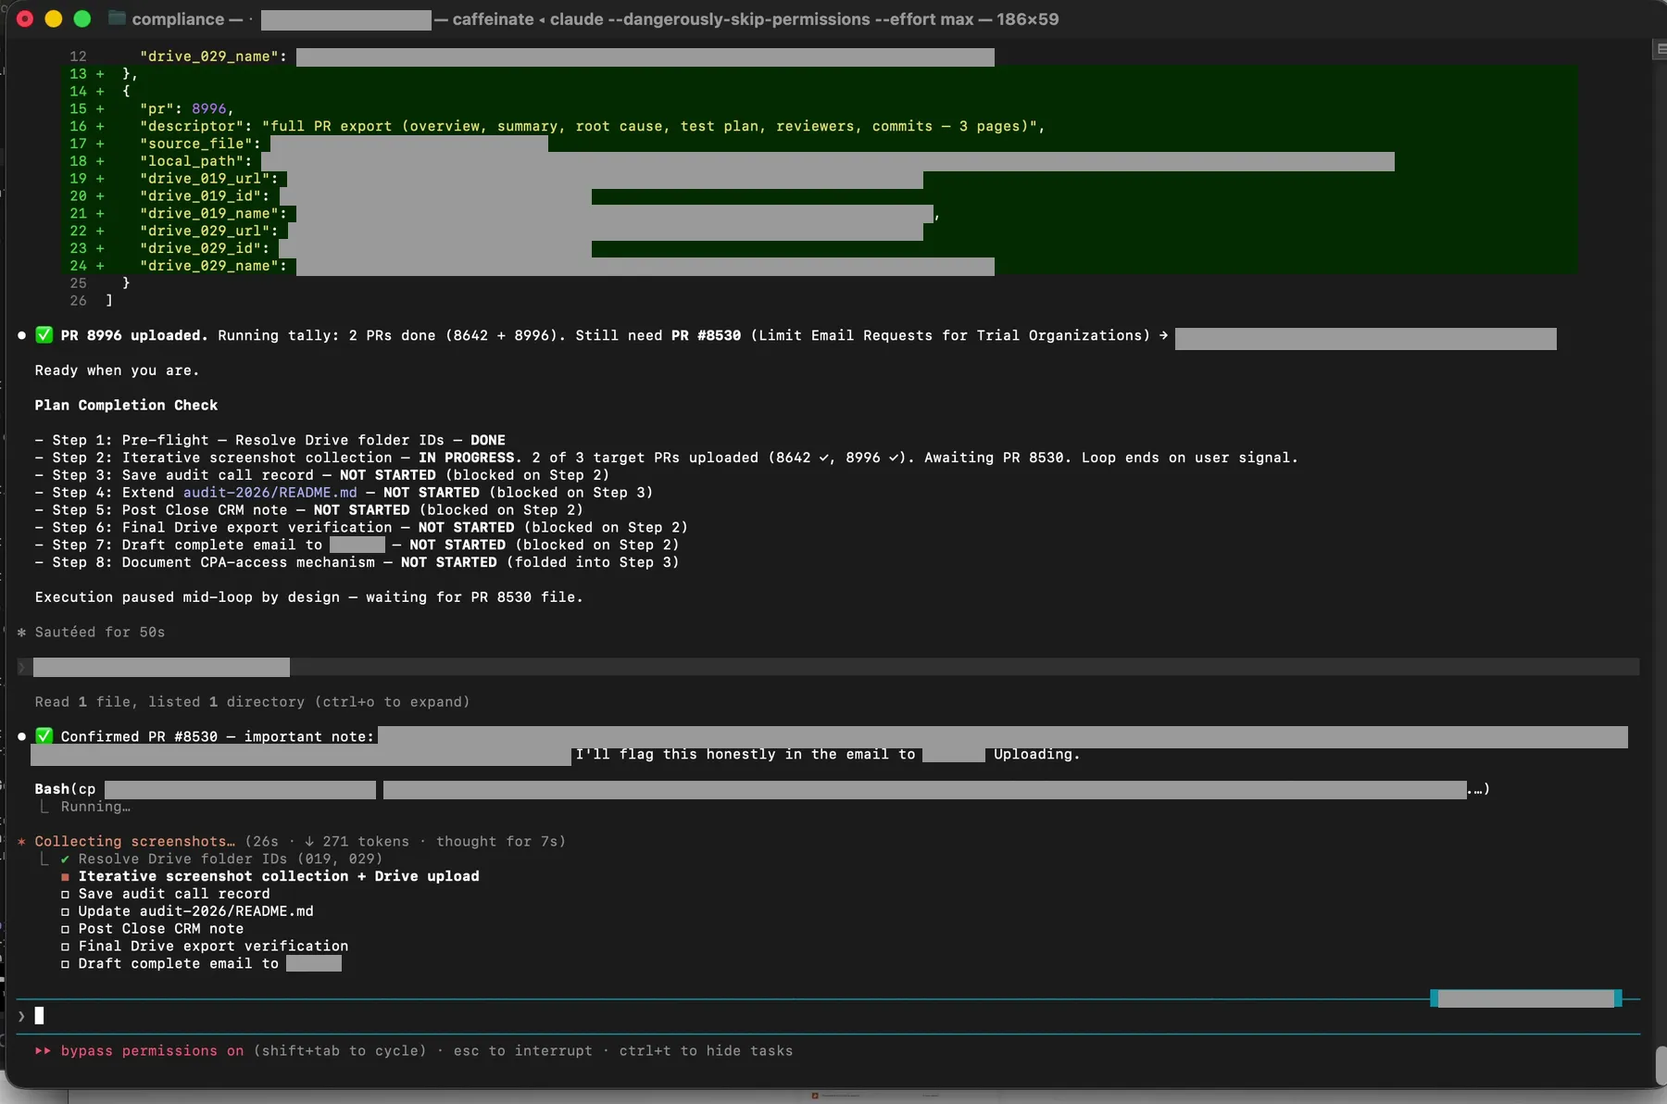The width and height of the screenshot is (1667, 1104).
Task: Click the line number 26 closing bracket row
Action: pyautogui.click(x=91, y=301)
